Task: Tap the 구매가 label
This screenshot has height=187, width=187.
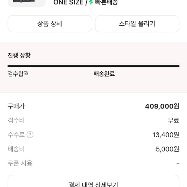Action: pos(16,106)
